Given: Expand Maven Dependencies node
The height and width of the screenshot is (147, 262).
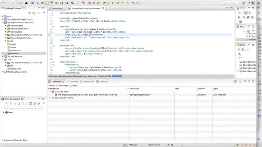Looking at the screenshot, I should 6,38.
